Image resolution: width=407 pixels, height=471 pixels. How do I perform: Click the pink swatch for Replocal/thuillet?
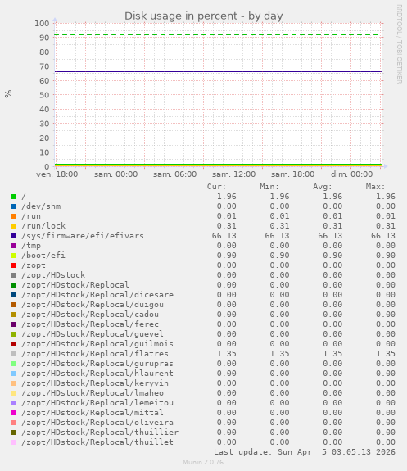[x=14, y=442]
